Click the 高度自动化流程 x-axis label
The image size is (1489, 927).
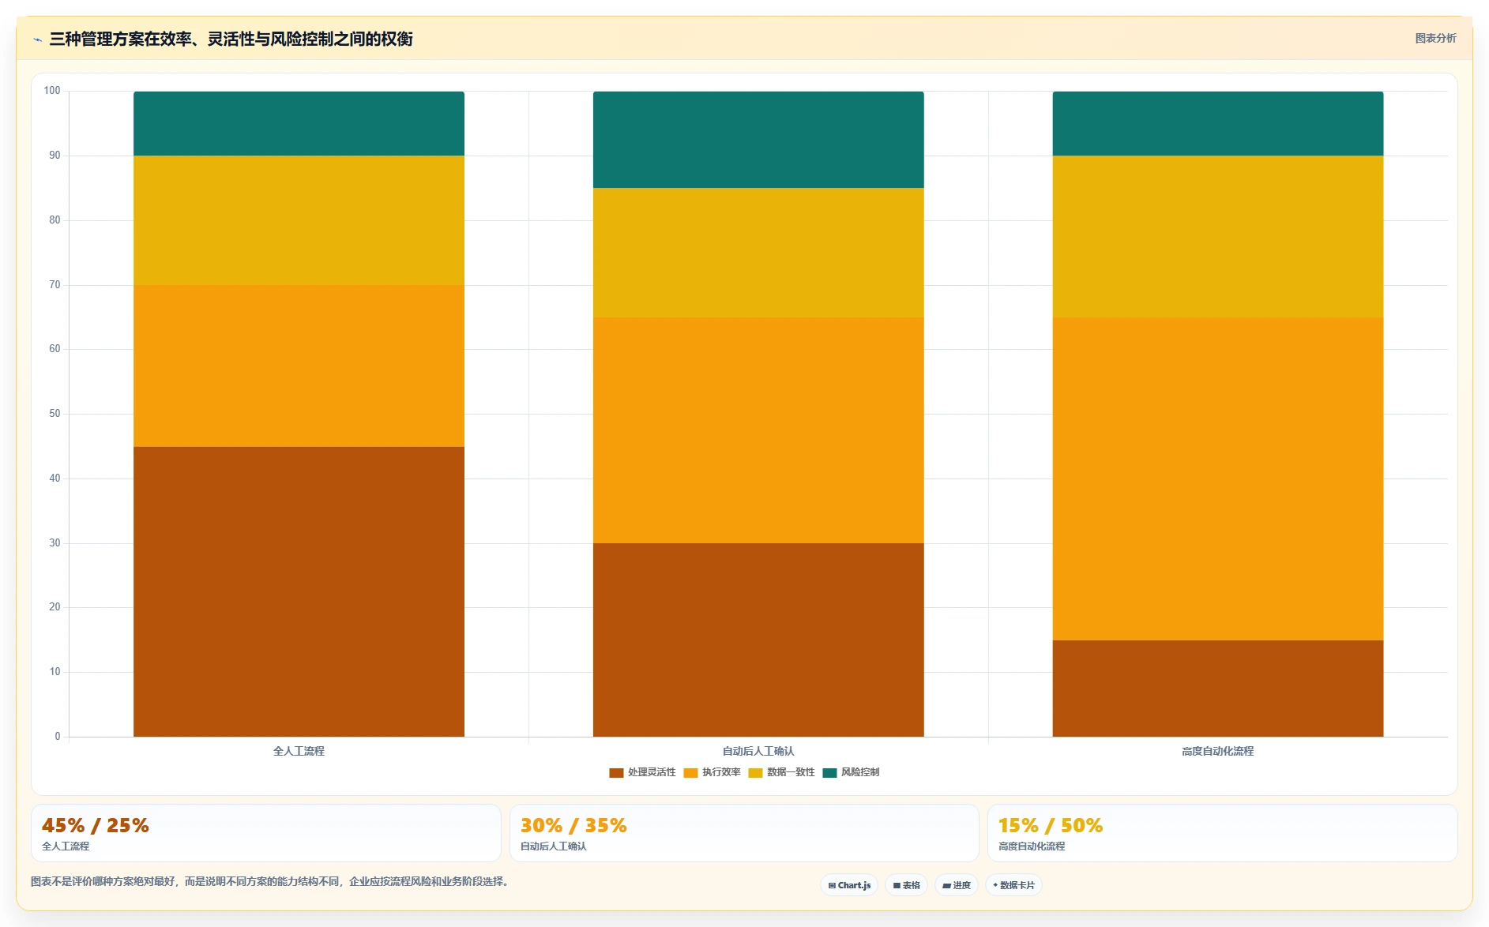(1218, 751)
